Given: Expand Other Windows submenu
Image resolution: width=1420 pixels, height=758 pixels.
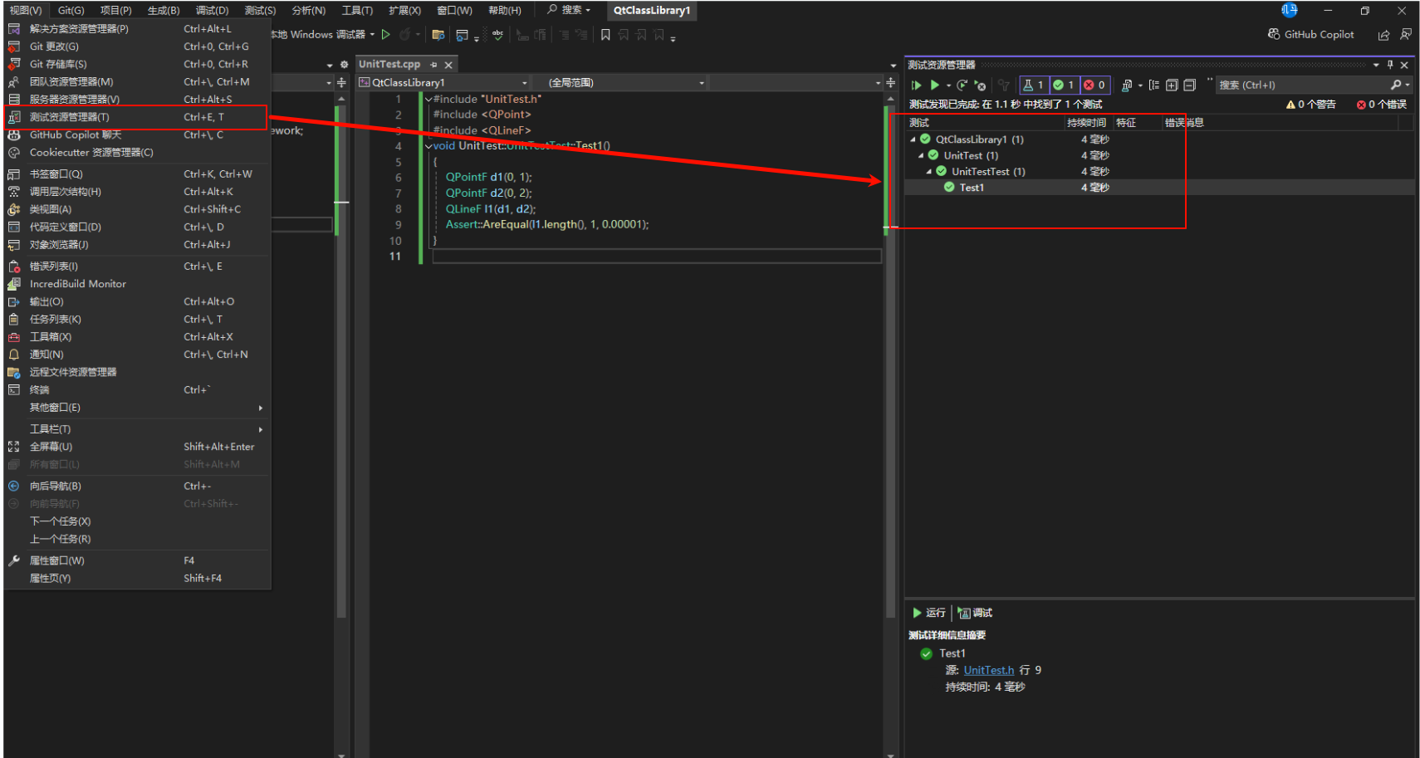Looking at the screenshot, I should 137,408.
